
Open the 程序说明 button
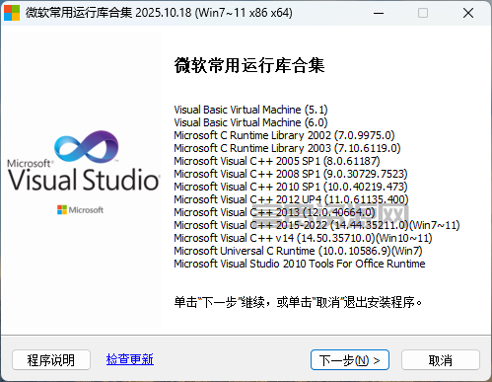[x=51, y=360]
